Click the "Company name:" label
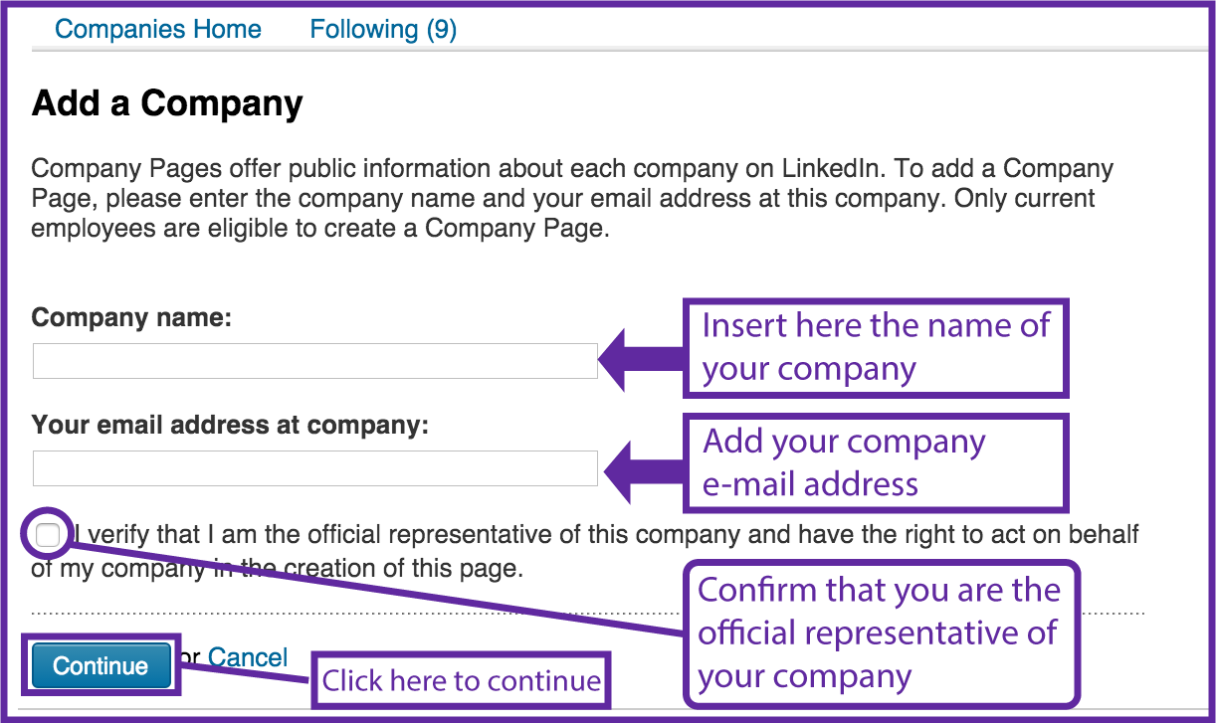This screenshot has width=1216, height=723. (x=131, y=318)
